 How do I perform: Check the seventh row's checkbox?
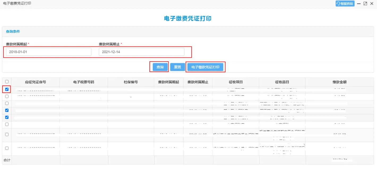(7, 135)
